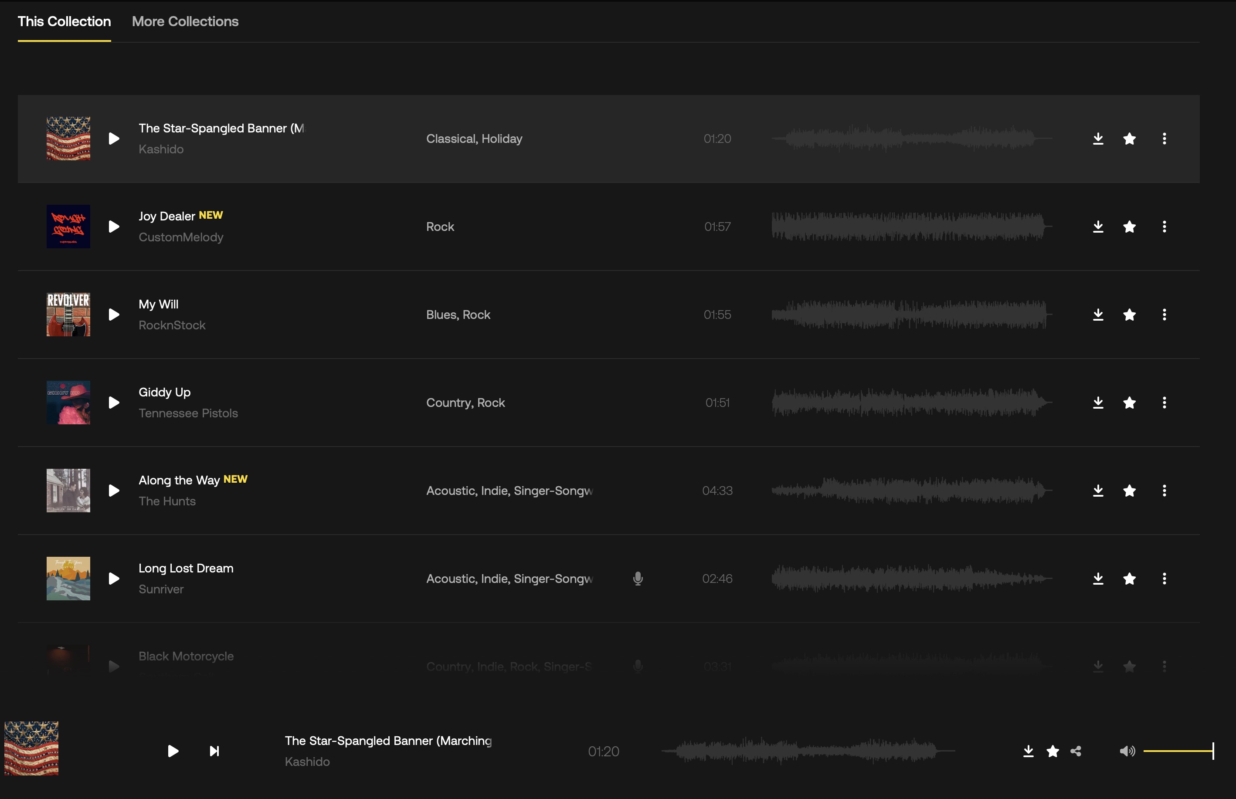This screenshot has height=799, width=1236.
Task: Open more options for Giddy Up
Action: [1165, 403]
